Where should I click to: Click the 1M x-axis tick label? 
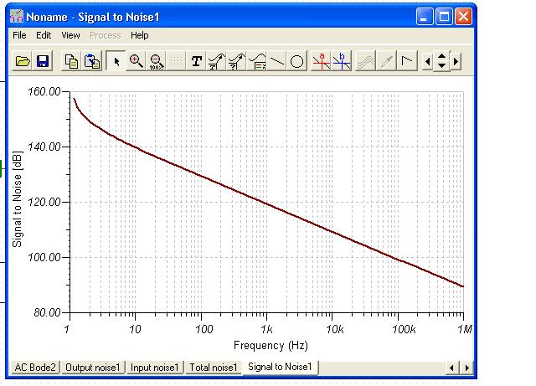(x=465, y=329)
